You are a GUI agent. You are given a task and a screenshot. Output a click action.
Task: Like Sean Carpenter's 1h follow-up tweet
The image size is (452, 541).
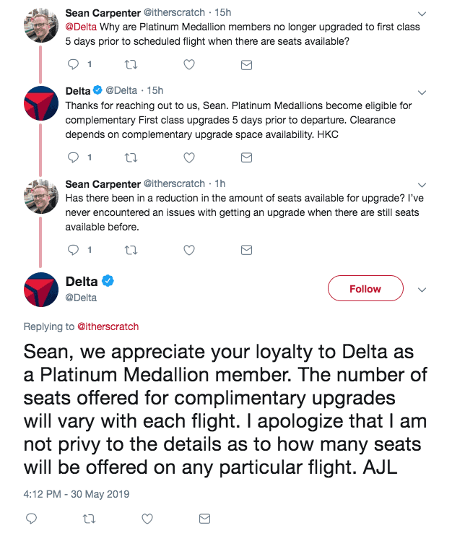click(x=189, y=250)
